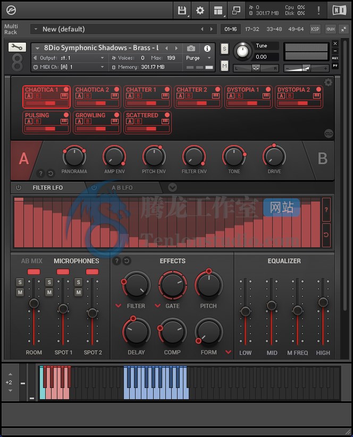The width and height of the screenshot is (353, 437).
Task: Toggle the Filter LFO power button
Action: click(x=19, y=188)
